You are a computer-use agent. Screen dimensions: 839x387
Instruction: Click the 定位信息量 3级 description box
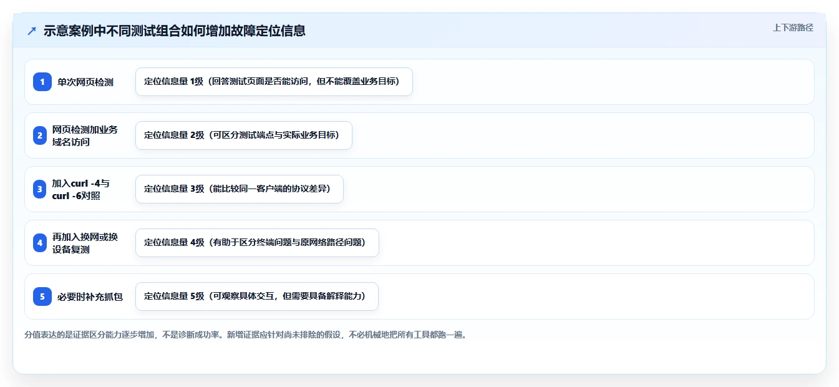[240, 189]
